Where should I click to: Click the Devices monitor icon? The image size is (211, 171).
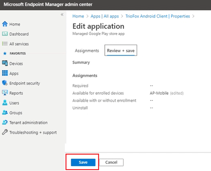(x=5, y=63)
